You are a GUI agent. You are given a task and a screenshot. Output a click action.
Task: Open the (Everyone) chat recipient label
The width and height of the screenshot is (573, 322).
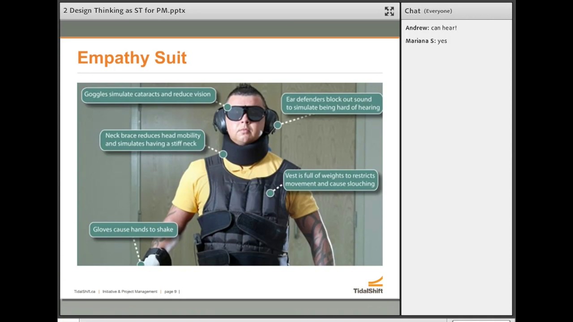pos(438,11)
